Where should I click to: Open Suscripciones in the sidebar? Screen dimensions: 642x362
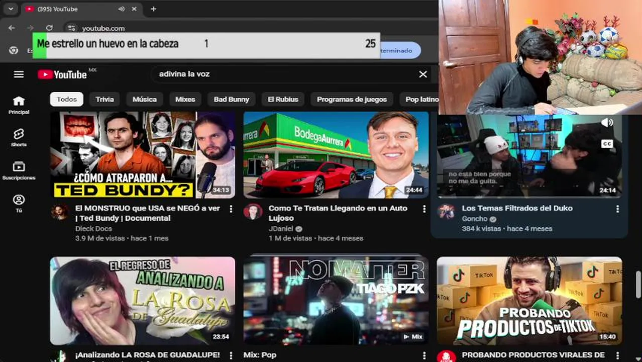click(x=19, y=170)
